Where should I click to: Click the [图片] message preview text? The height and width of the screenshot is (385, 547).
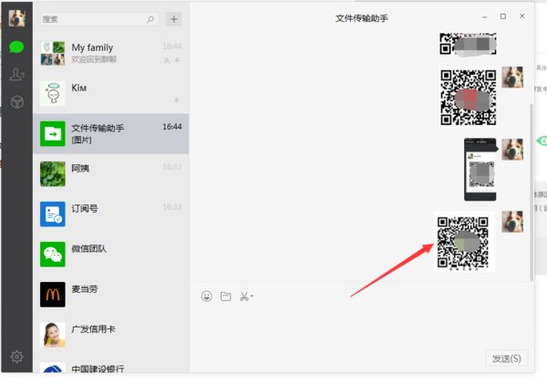[81, 140]
